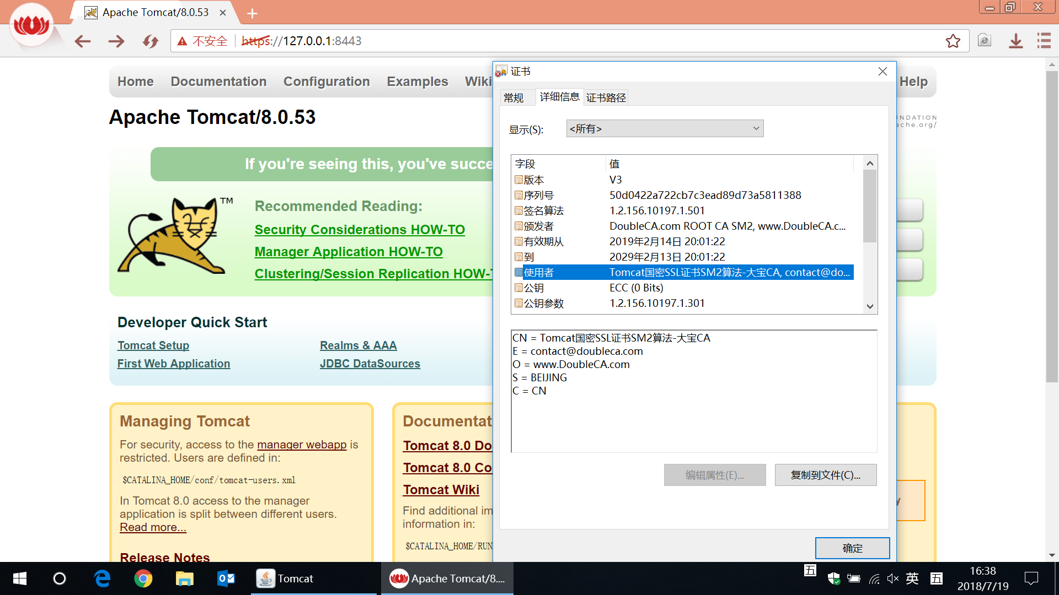Click the page reload icon
The height and width of the screenshot is (595, 1059).
coord(150,41)
